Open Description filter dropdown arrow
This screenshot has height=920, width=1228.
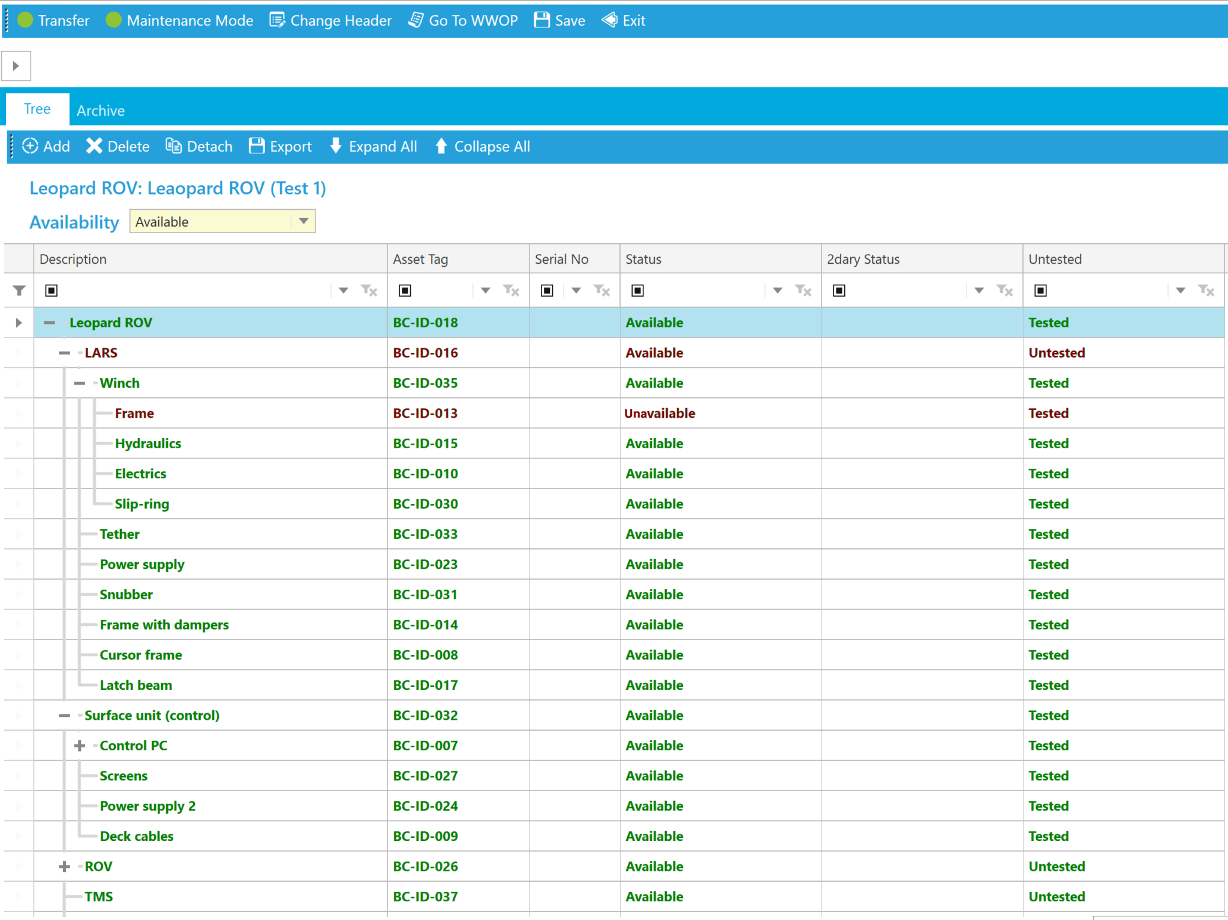344,291
